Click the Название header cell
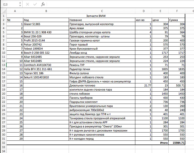This screenshot has height=153, width=194. click(102, 20)
